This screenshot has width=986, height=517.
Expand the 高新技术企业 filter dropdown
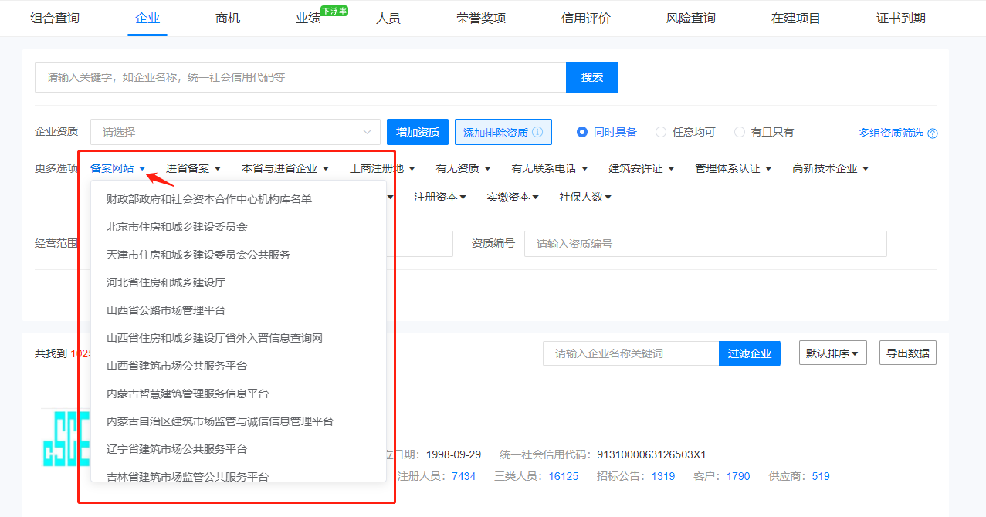(x=830, y=168)
